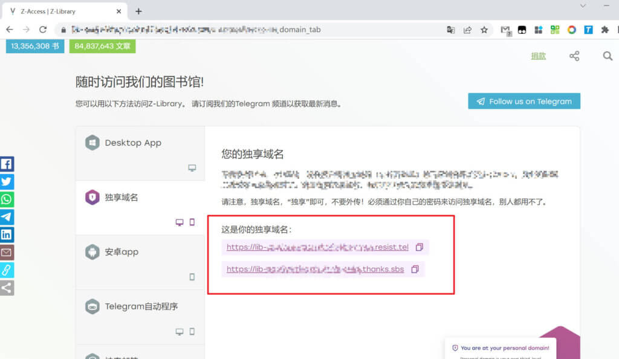
Task: Click the WhatsApp share icon
Action: pos(7,199)
